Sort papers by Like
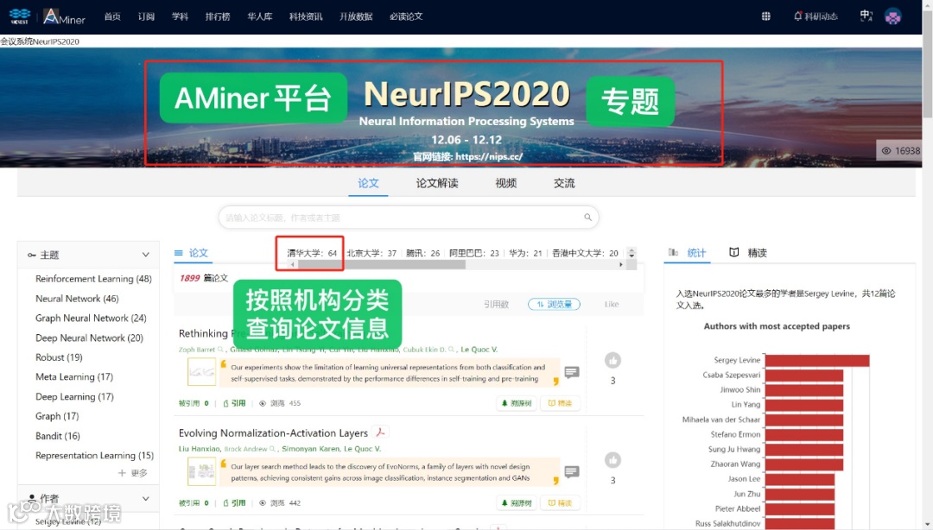The width and height of the screenshot is (933, 530). point(612,304)
